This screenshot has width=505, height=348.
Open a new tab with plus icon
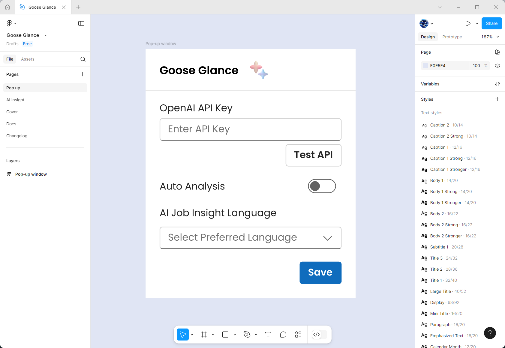pyautogui.click(x=78, y=7)
